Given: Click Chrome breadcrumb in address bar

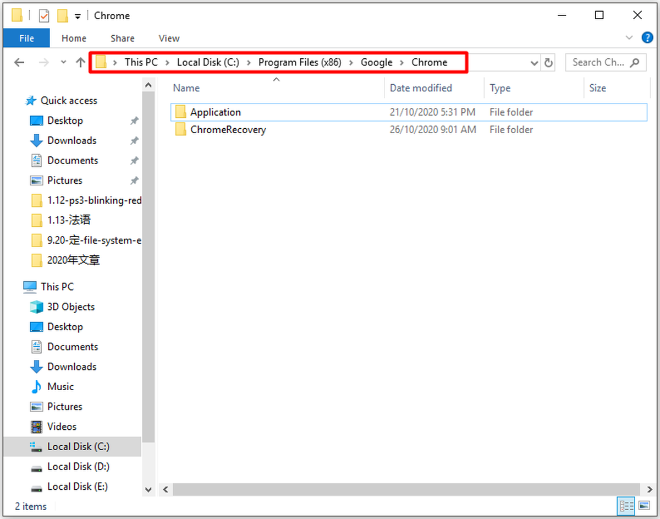Looking at the screenshot, I should (430, 62).
